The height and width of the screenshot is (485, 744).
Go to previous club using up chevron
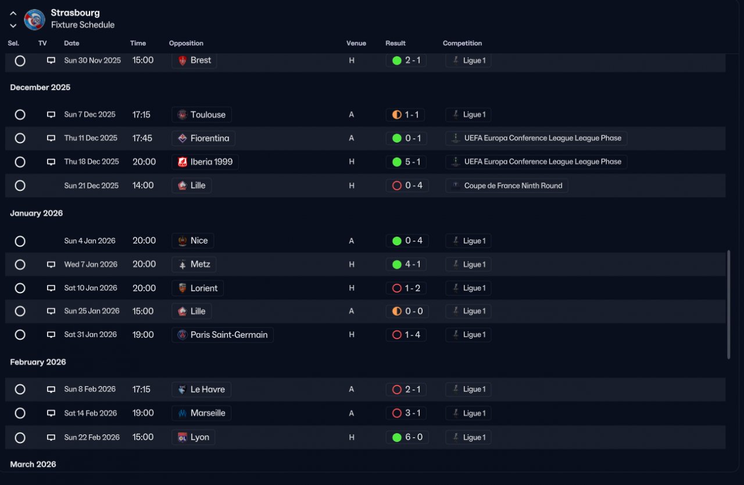[x=13, y=13]
